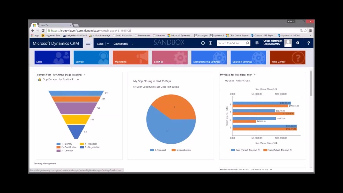This screenshot has width=343, height=193.
Task: Click the 1 - Identify legend swatch
Action: coord(58,144)
